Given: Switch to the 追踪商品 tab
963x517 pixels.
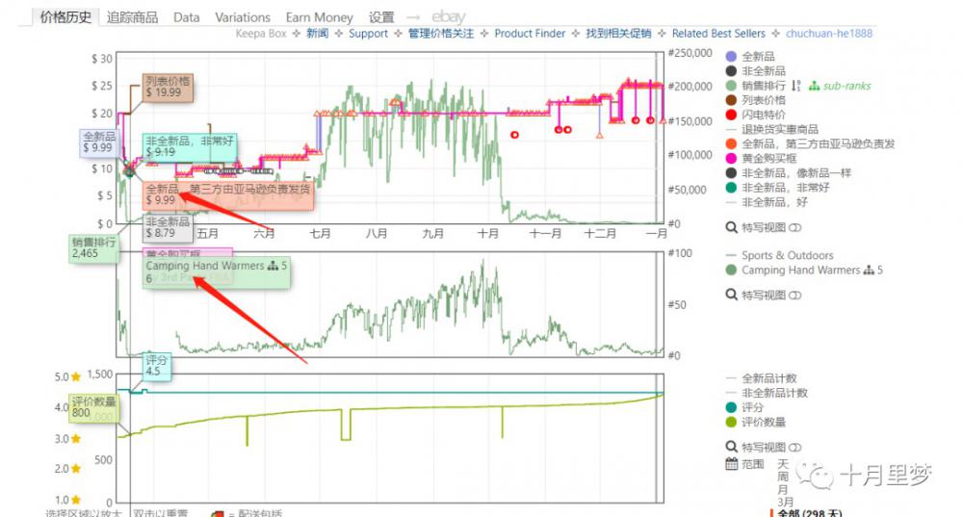Looking at the screenshot, I should point(132,17).
